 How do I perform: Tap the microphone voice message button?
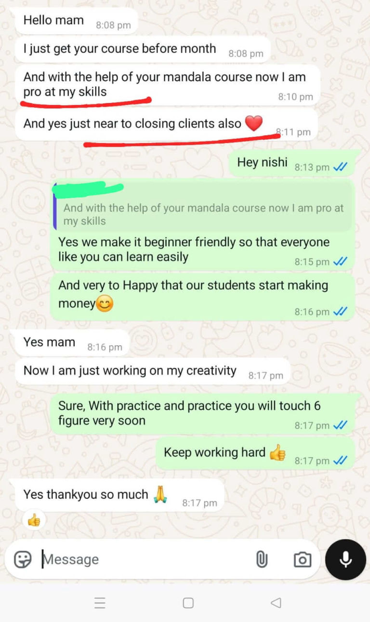click(x=345, y=559)
